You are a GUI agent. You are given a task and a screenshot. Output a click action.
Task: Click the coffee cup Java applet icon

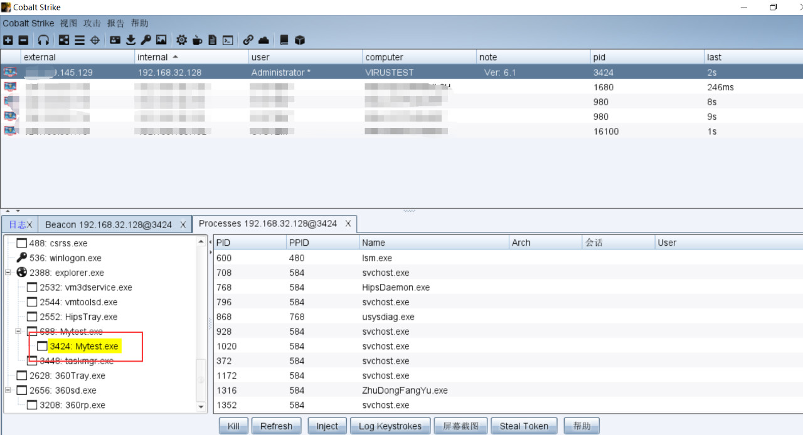pos(197,40)
